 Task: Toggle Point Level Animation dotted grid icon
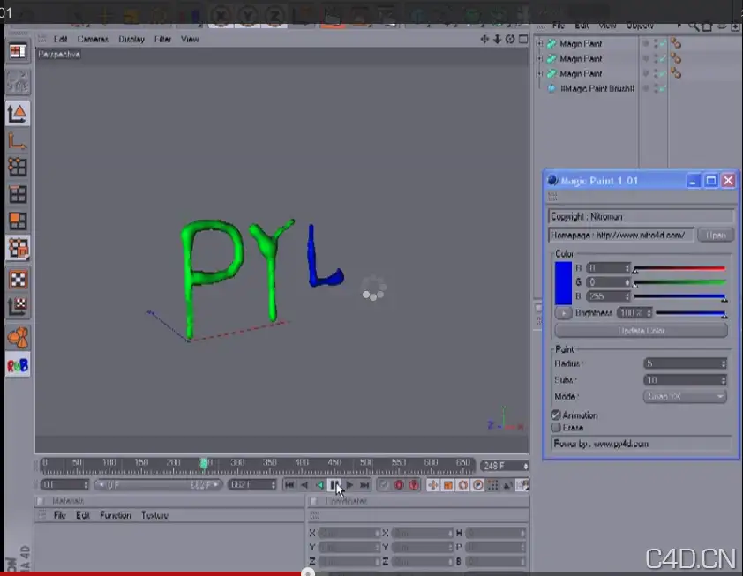[x=493, y=485]
